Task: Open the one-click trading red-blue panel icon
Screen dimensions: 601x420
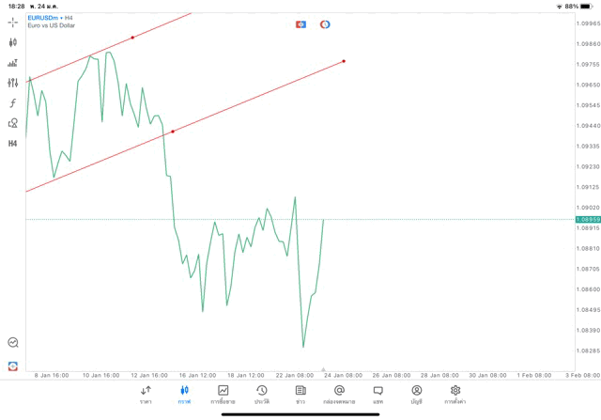Action: point(300,24)
